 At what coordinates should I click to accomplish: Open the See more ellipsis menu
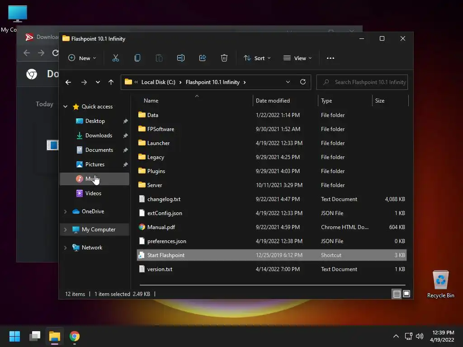click(331, 58)
